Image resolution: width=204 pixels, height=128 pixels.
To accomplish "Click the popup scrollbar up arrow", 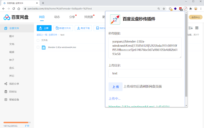I will (186, 13).
